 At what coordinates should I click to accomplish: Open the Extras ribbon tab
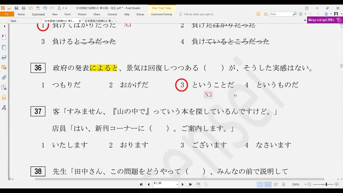140,14
